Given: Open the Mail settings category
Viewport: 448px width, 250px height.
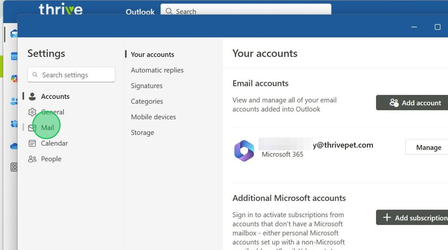Looking at the screenshot, I should [x=47, y=128].
